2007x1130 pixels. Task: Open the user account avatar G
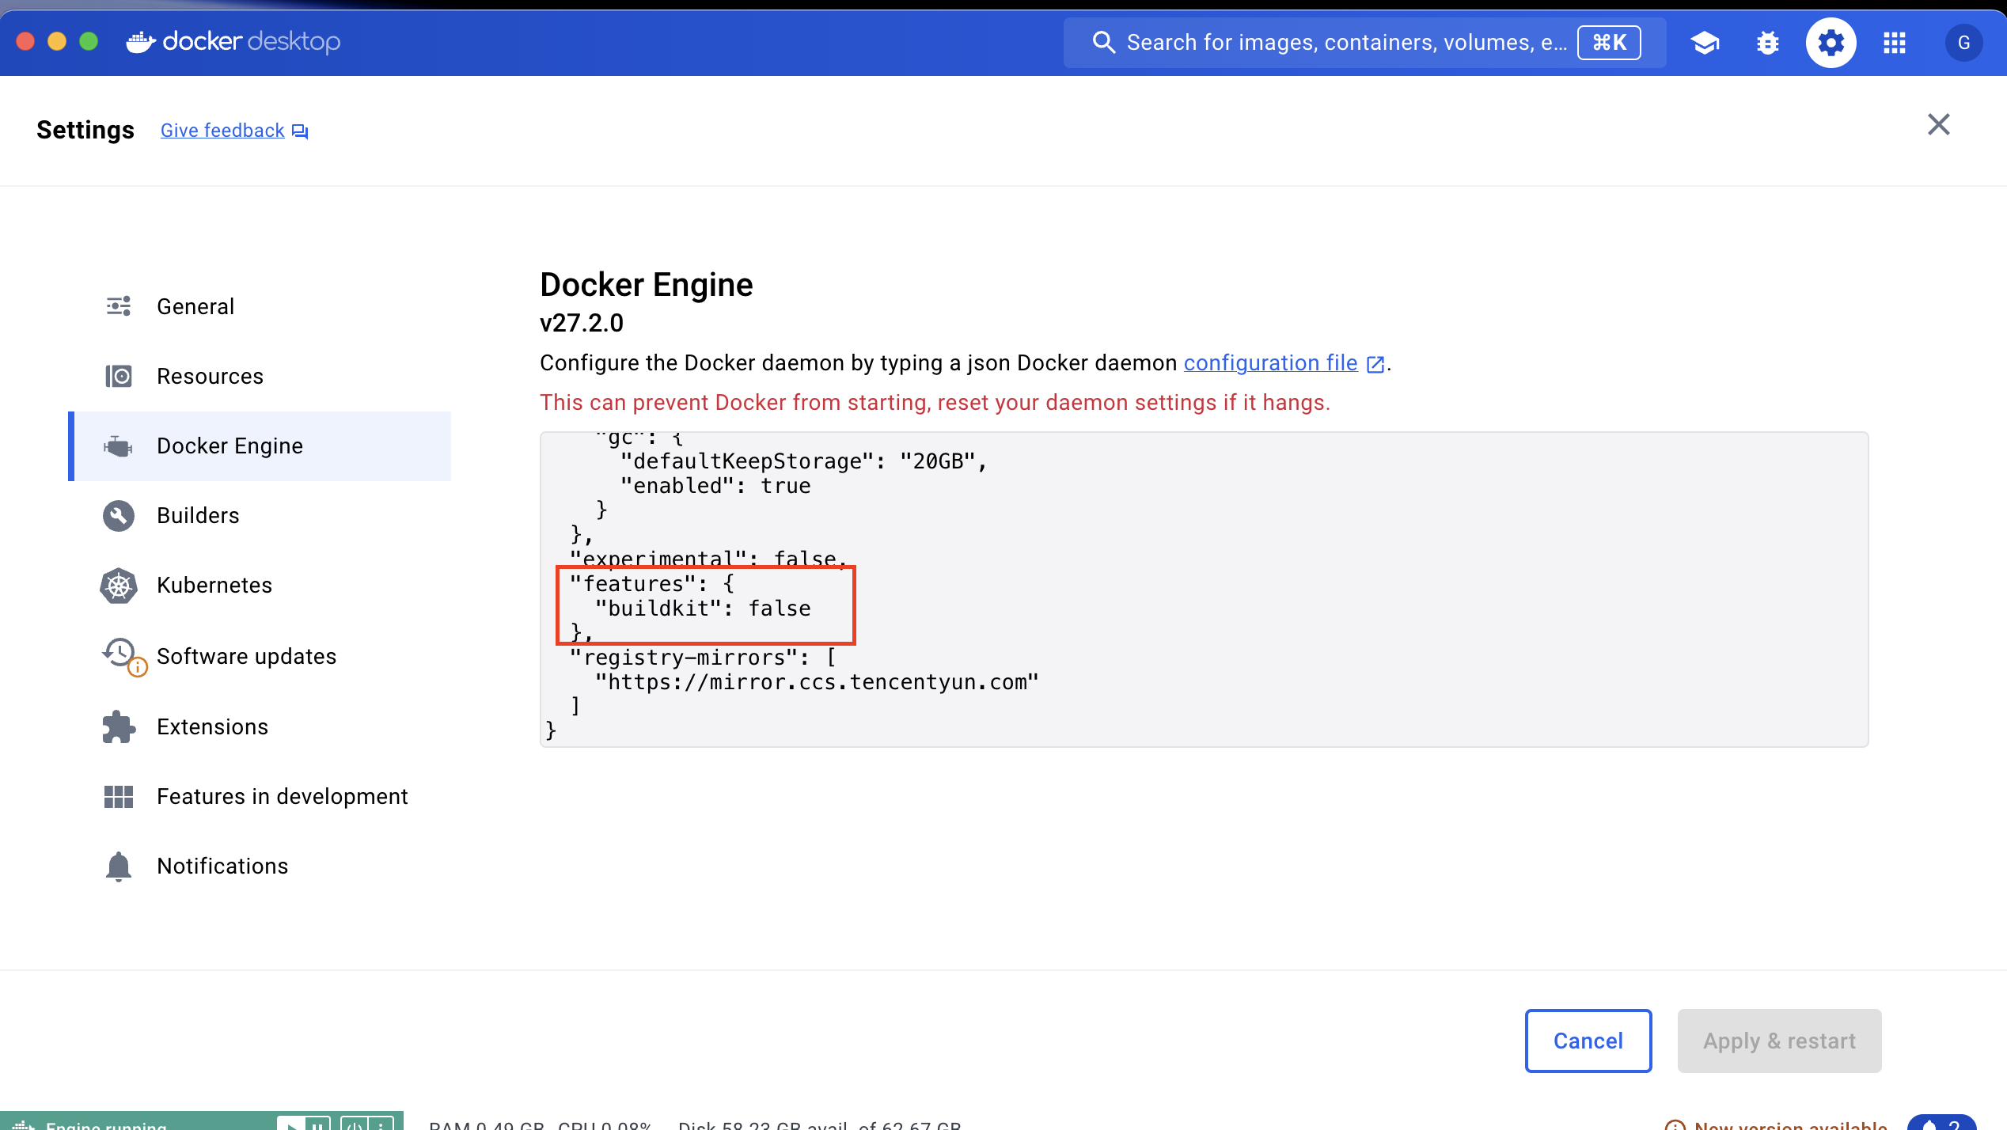point(1964,43)
